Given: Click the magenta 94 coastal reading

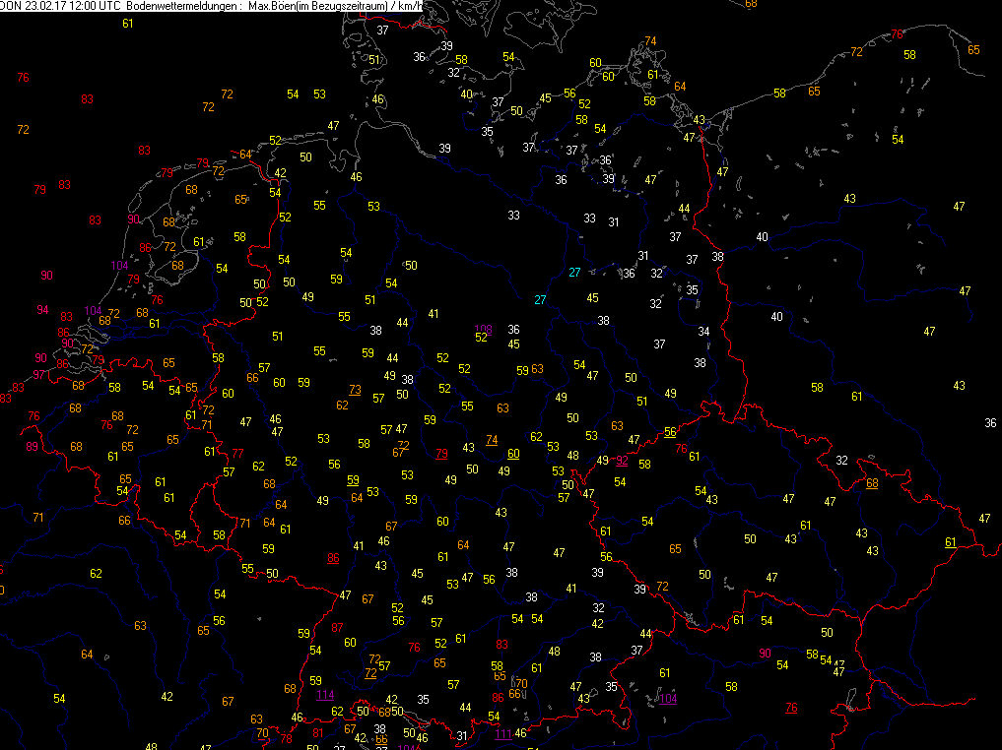Looking at the screenshot, I should (42, 309).
